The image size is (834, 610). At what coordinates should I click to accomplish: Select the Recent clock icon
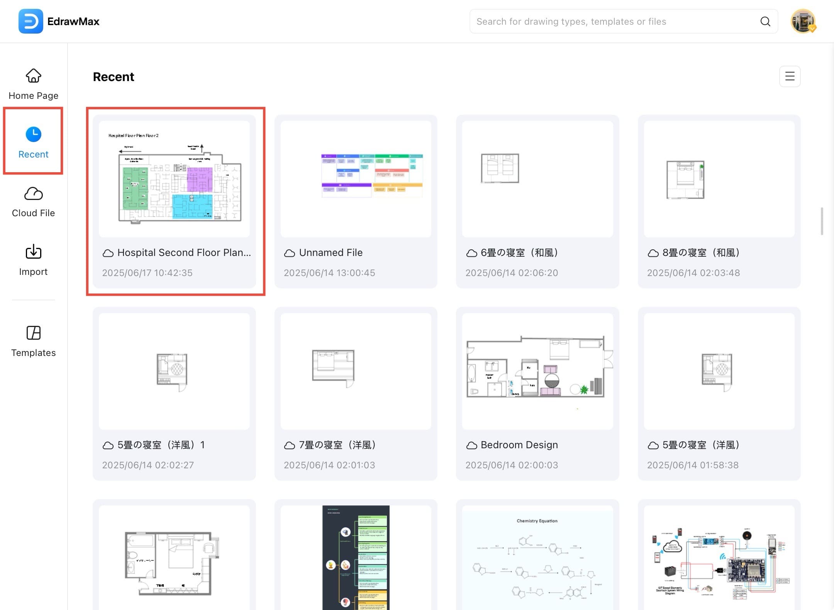click(x=34, y=134)
